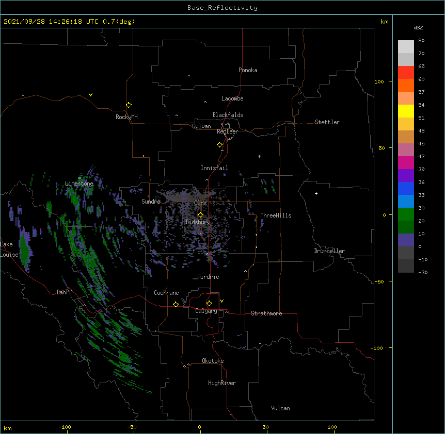Click the green 30–20 dBZ legend swatch

click(x=406, y=214)
